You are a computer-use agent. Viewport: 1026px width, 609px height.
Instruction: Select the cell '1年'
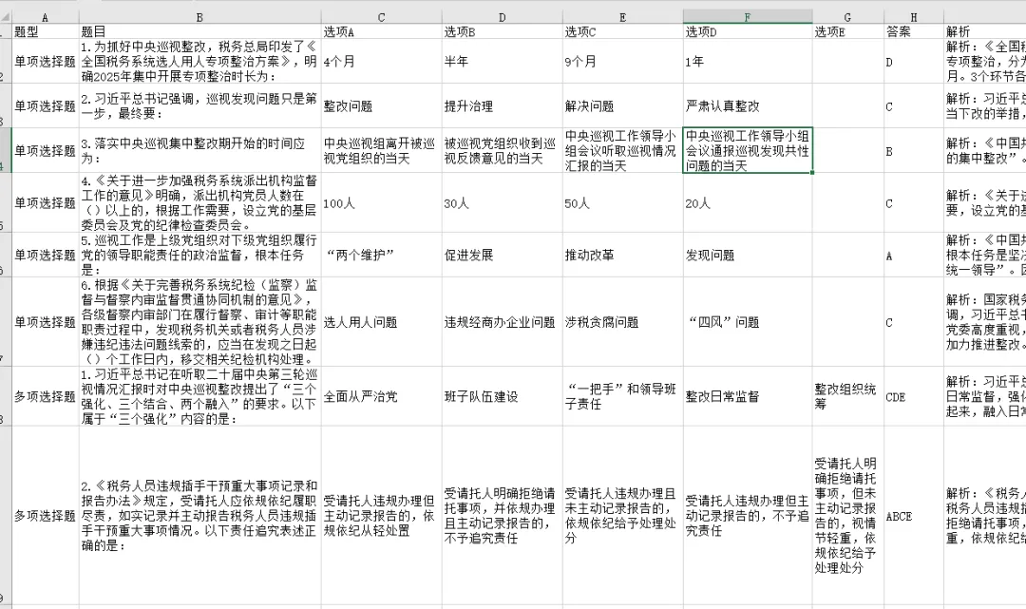pos(748,61)
